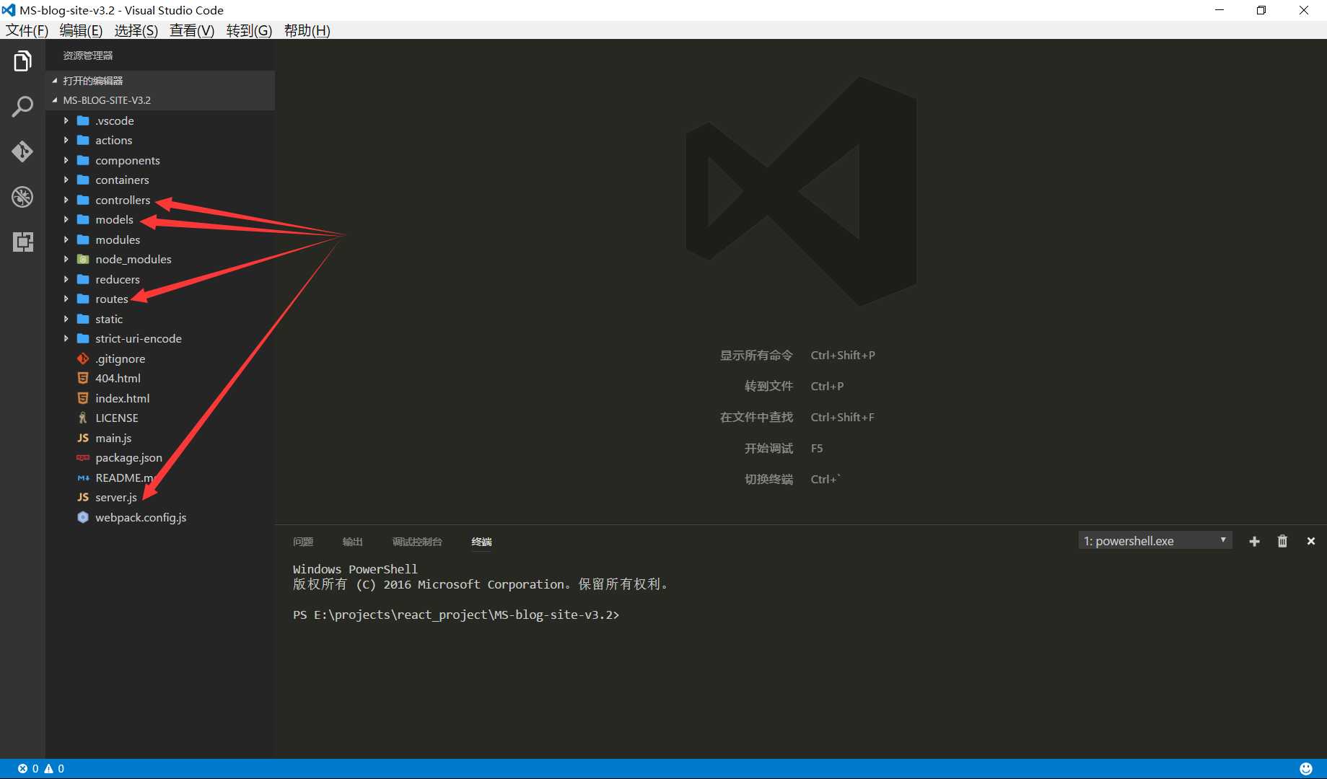Open the Explorer view in activity bar
Screen dimensions: 1327x779
[22, 61]
